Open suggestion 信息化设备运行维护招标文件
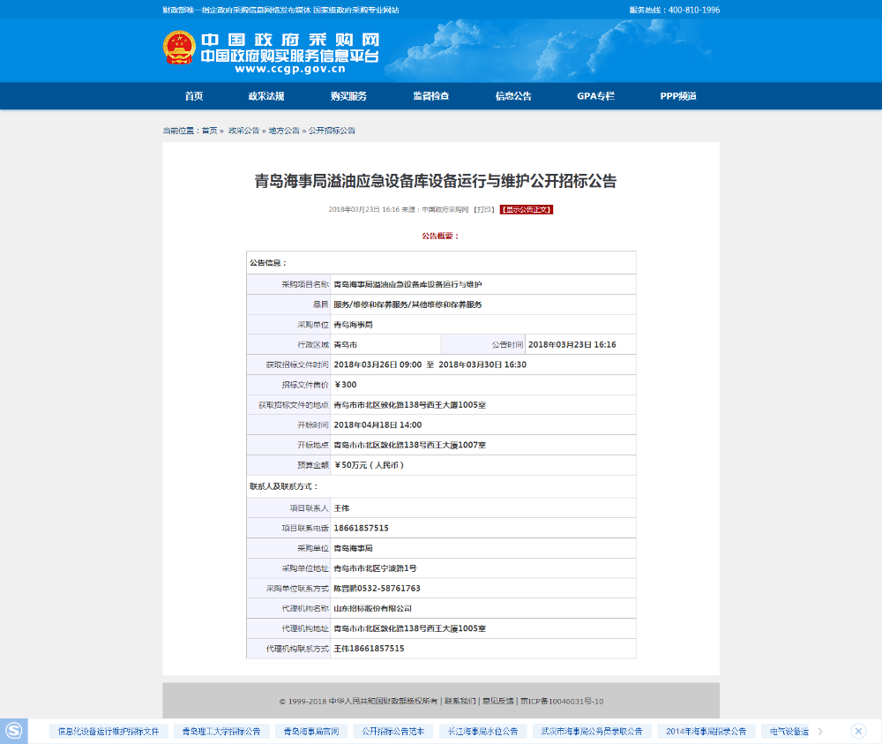Viewport: 882px width, 744px height. (x=108, y=731)
